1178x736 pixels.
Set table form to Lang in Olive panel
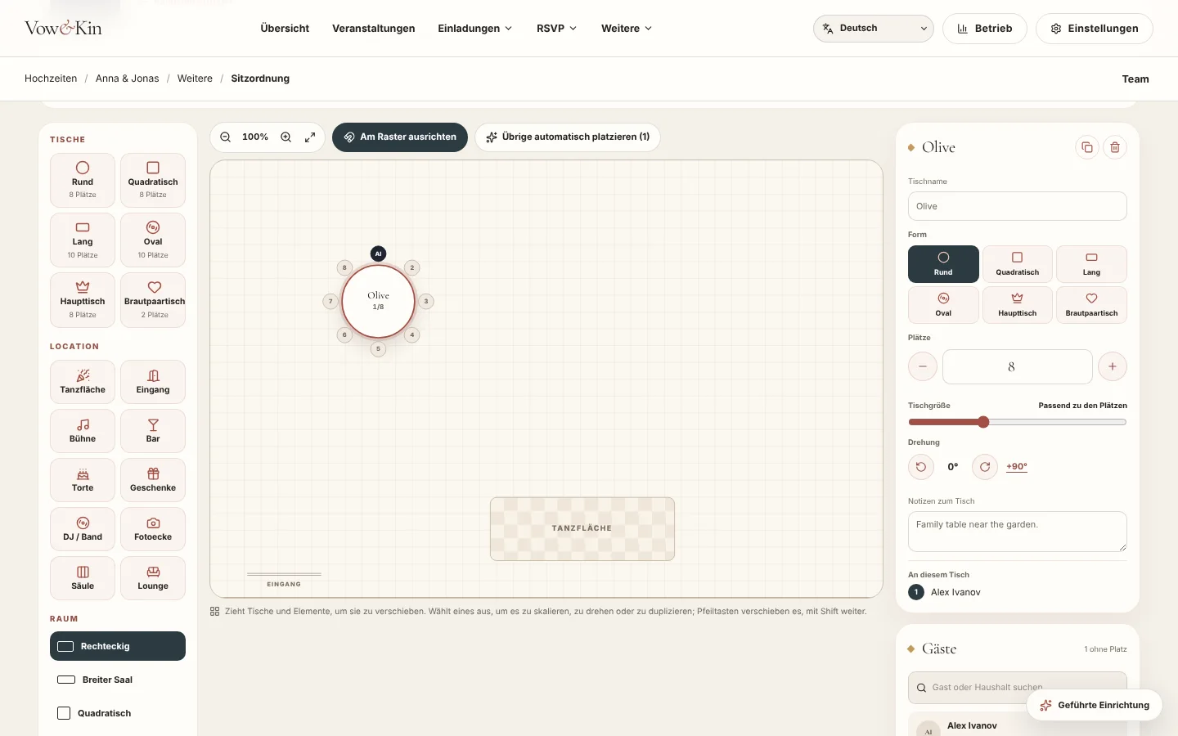click(1091, 264)
